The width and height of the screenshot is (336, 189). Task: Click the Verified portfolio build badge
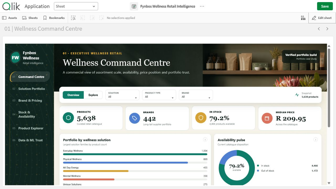(x=301, y=56)
